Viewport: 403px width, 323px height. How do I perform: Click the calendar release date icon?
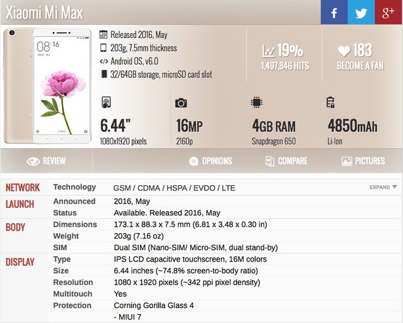[103, 34]
